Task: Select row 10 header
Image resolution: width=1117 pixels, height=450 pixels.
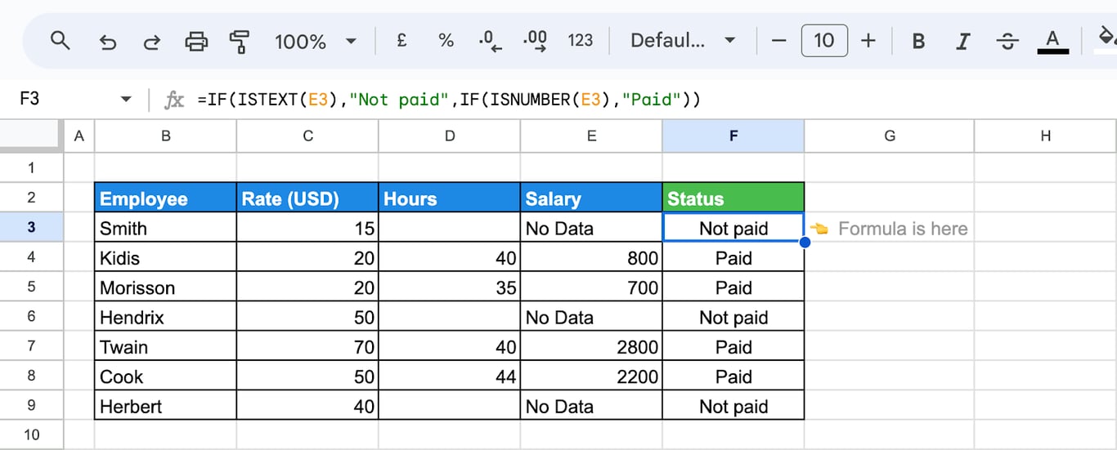Action: click(31, 434)
